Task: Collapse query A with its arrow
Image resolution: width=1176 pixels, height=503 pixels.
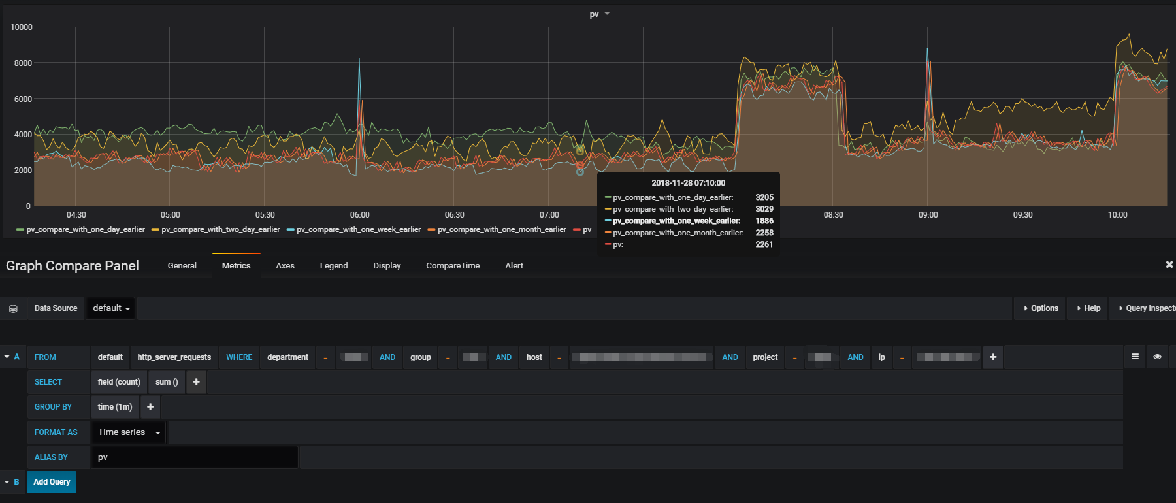Action: (7, 357)
